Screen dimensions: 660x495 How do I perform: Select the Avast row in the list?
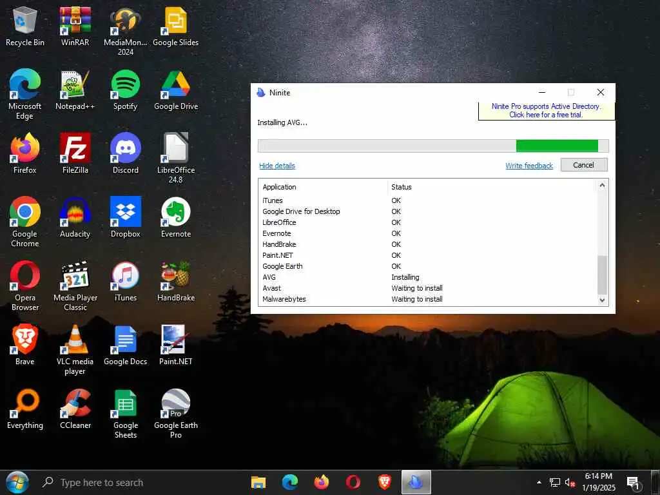click(x=428, y=288)
